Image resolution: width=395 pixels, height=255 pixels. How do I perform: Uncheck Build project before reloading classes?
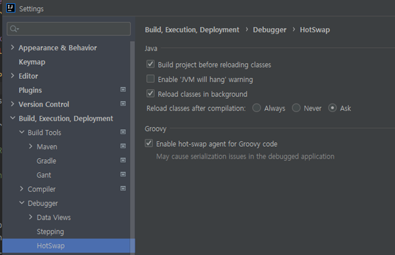[150, 64]
